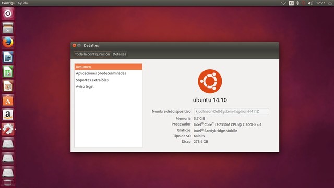This screenshot has height=188, width=334.
Task: Click the clock showing 12:27
Action: tap(320, 3)
